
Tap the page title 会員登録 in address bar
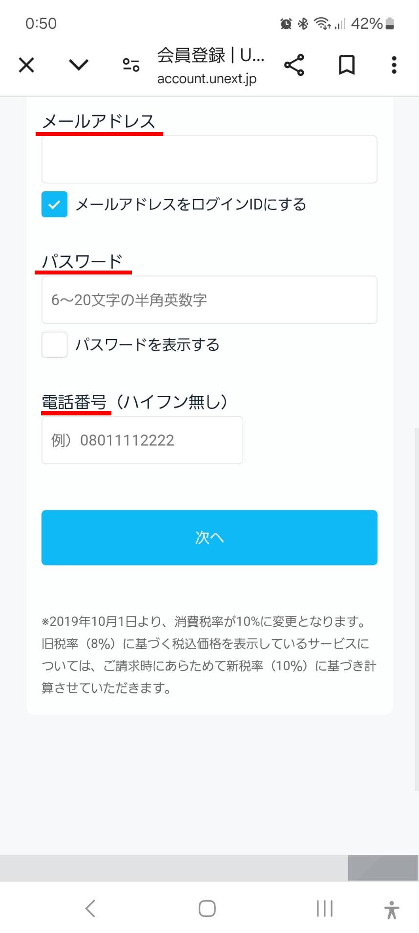point(210,55)
